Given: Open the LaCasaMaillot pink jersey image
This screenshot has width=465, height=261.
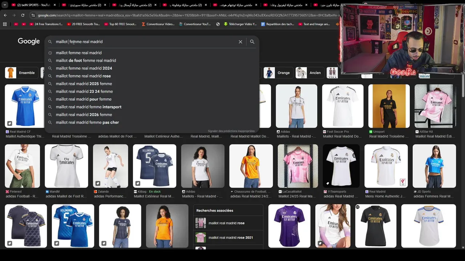Looking at the screenshot, I should click(x=298, y=166).
